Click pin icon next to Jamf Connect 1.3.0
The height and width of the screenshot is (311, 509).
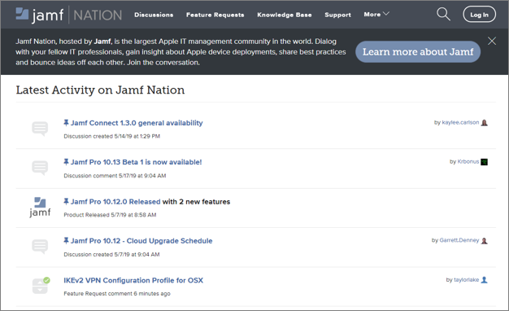pyautogui.click(x=66, y=122)
